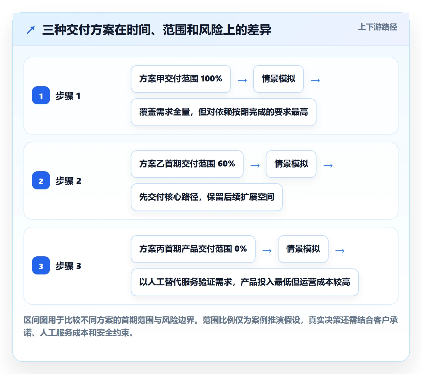Click the blue number 1 step badge

pos(41,95)
